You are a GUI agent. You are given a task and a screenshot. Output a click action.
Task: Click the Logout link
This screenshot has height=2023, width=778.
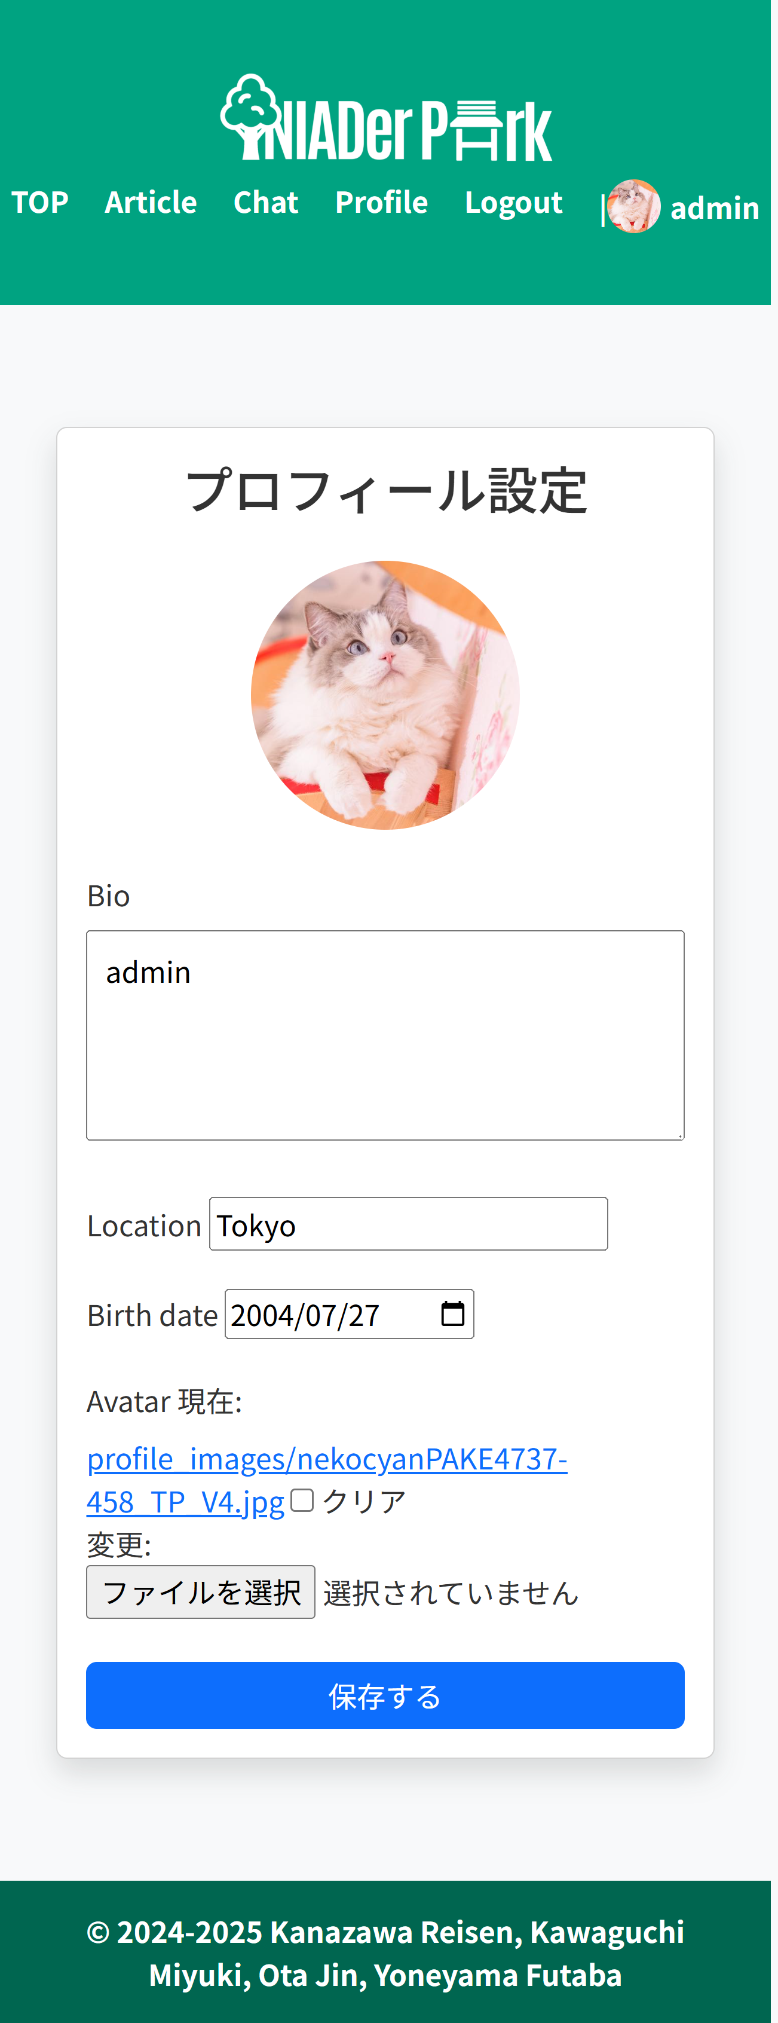513,203
